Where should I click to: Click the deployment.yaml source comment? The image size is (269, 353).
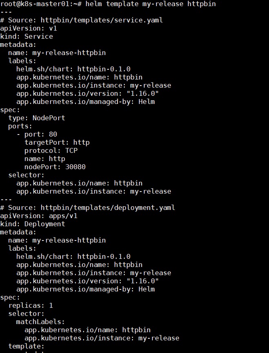pos(88,207)
